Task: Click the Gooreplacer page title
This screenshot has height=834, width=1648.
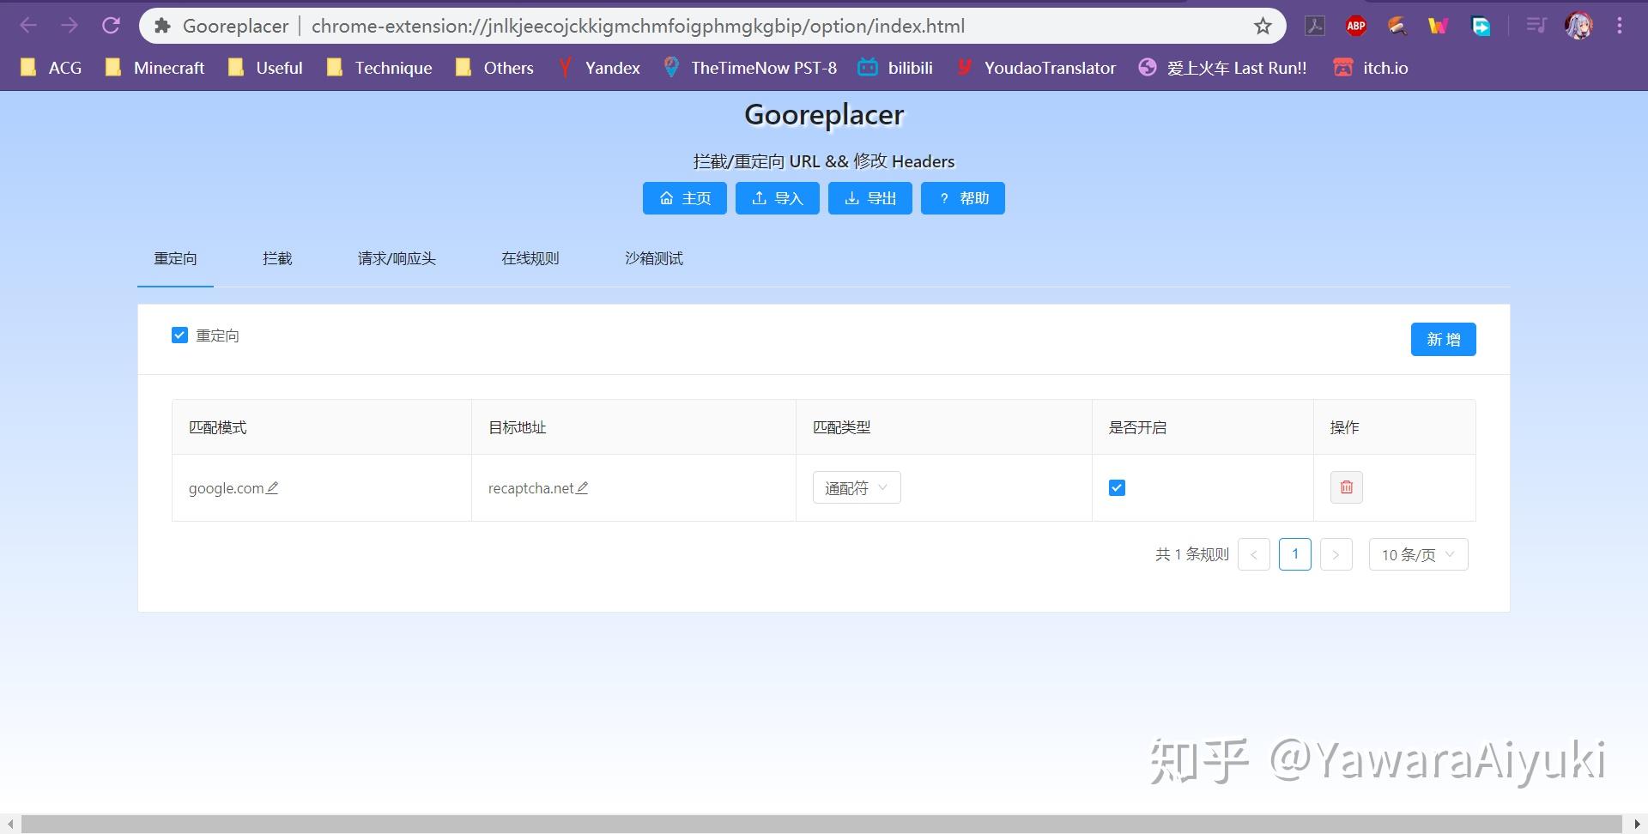Action: [824, 114]
